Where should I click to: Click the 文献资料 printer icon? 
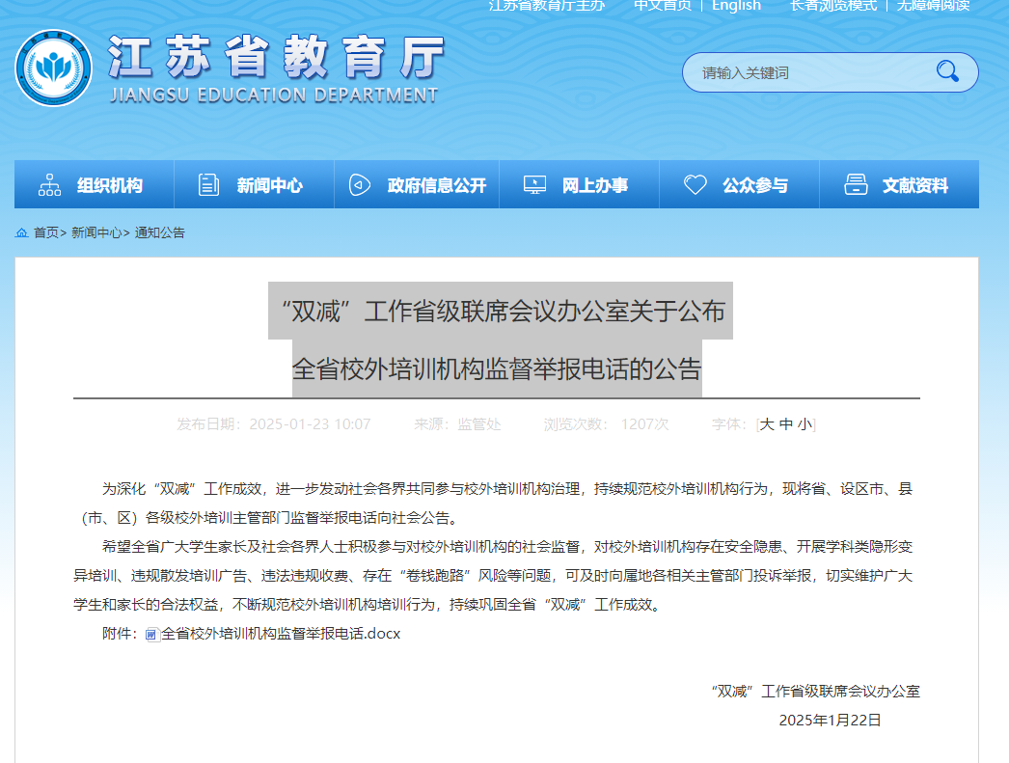tap(856, 185)
